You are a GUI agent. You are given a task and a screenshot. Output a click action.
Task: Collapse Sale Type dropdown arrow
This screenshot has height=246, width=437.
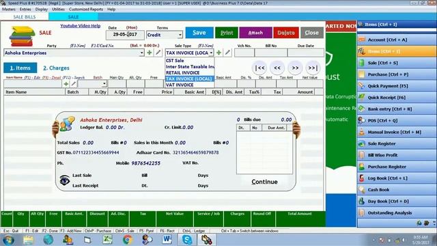(x=211, y=53)
